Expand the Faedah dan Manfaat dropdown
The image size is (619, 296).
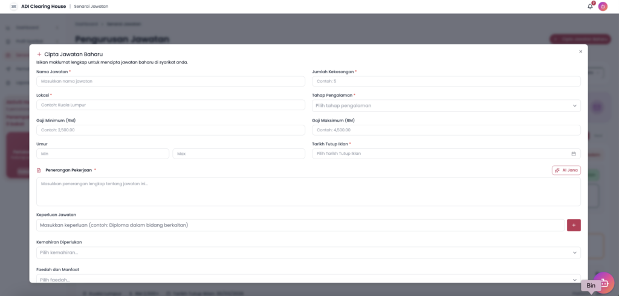pos(308,279)
